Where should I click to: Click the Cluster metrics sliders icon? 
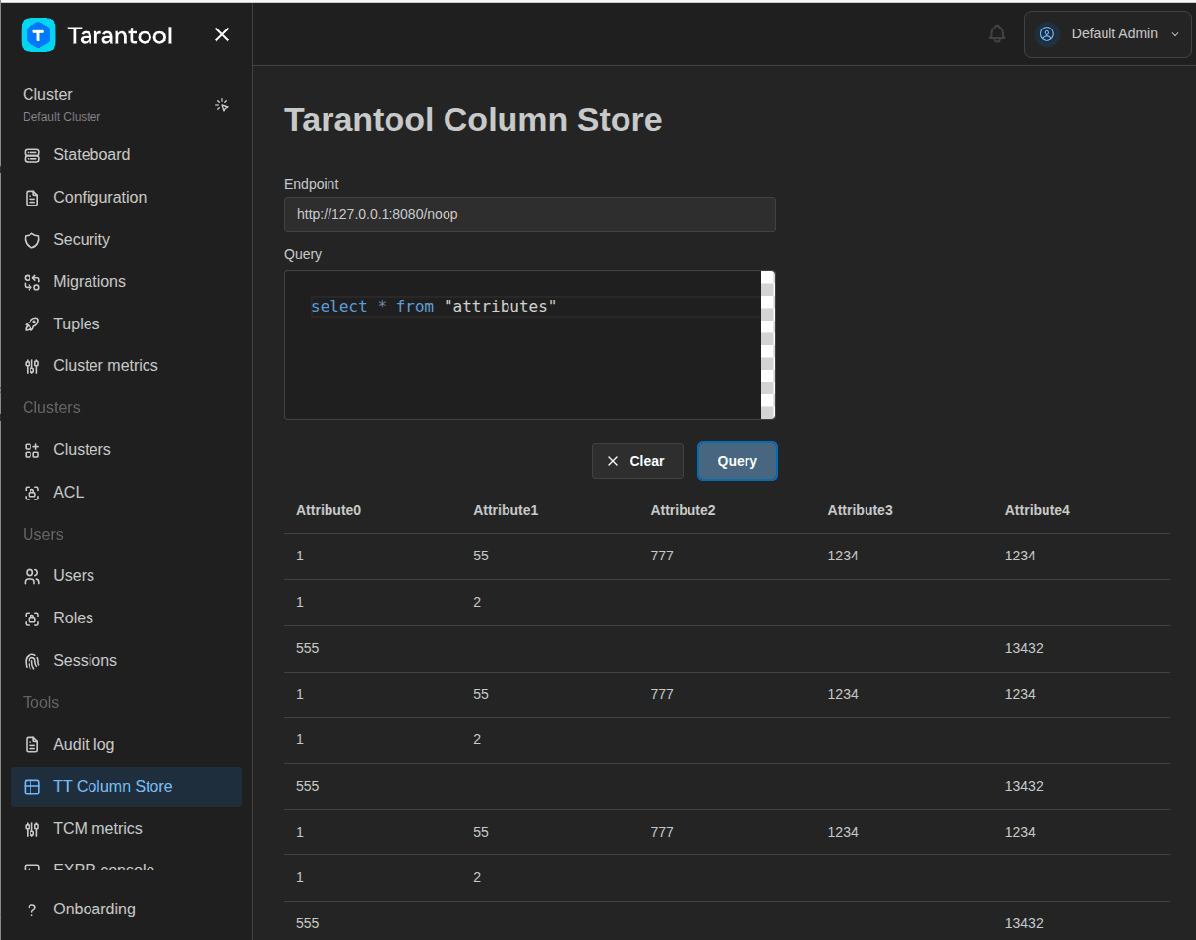(32, 366)
